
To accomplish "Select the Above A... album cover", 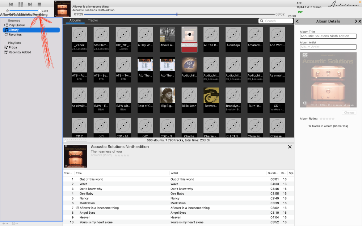I will coord(167,35).
